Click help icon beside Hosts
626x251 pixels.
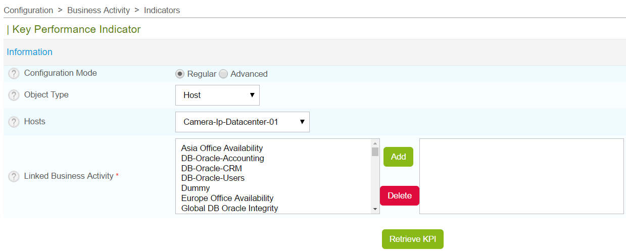tap(14, 122)
